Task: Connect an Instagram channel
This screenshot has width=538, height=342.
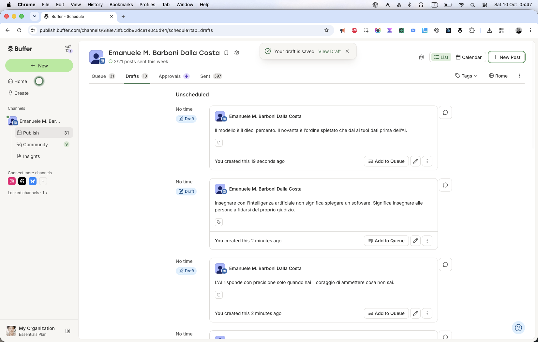Action: [12, 181]
